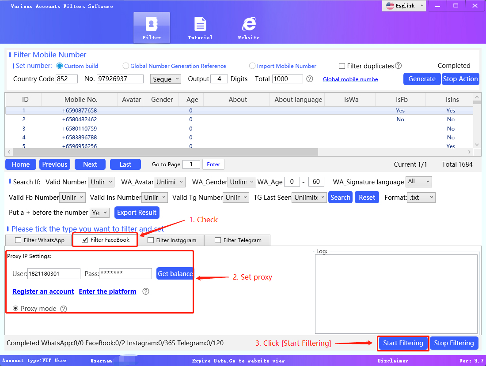
Task: Enable the Filter duplicates checkbox
Action: [x=342, y=66]
